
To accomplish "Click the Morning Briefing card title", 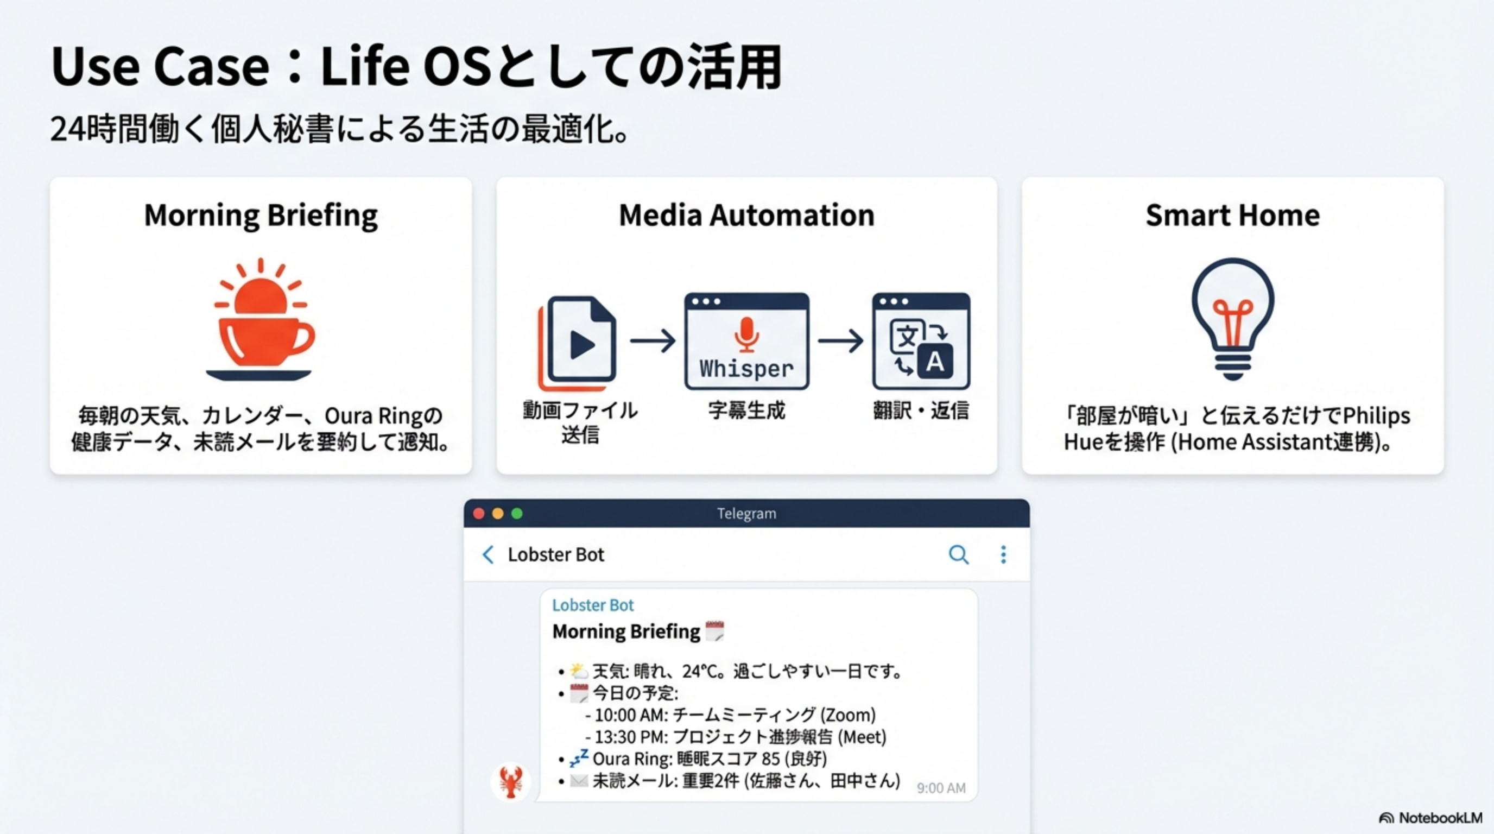I will [x=261, y=215].
